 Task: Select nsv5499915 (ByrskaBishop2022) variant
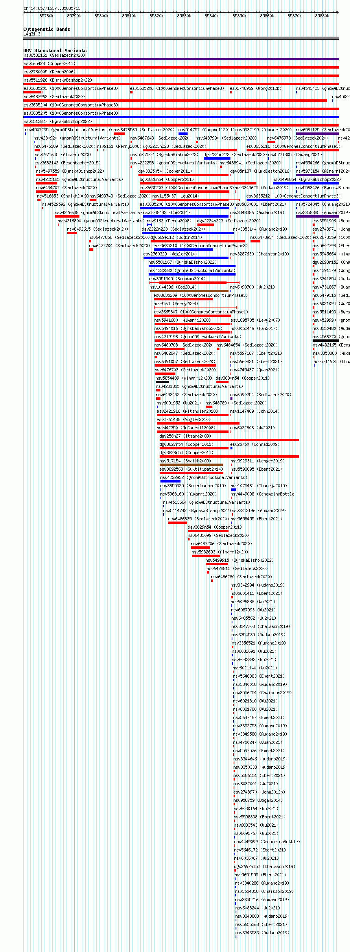click(x=239, y=560)
